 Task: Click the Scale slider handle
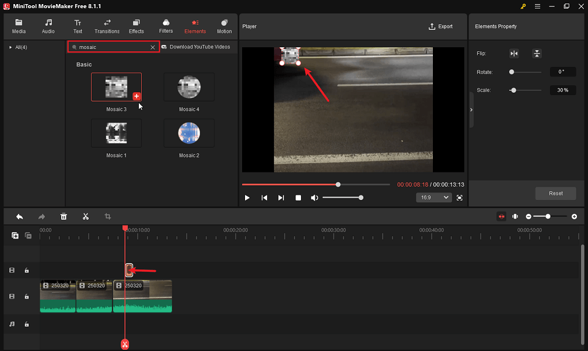click(x=513, y=90)
